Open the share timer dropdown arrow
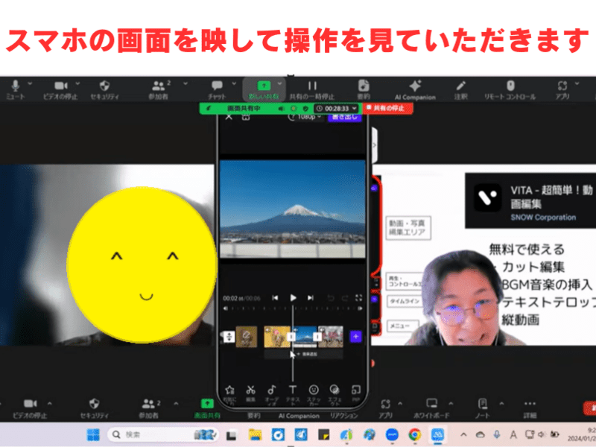The height and width of the screenshot is (447, 596). (355, 109)
